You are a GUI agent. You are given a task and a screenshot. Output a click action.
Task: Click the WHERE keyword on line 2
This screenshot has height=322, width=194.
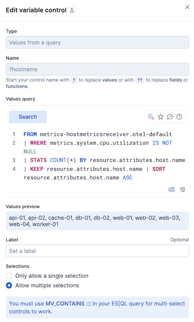coord(38,143)
